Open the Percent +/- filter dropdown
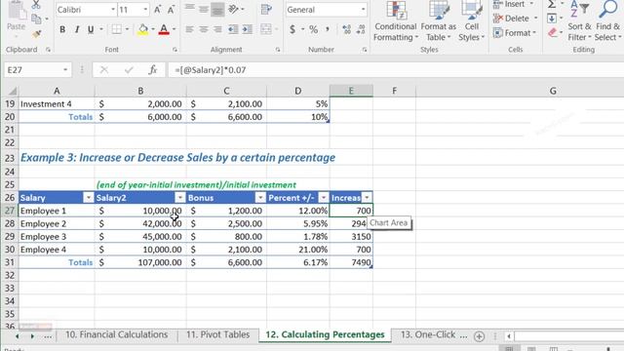Screen dimensions: 624x351 pos(324,198)
